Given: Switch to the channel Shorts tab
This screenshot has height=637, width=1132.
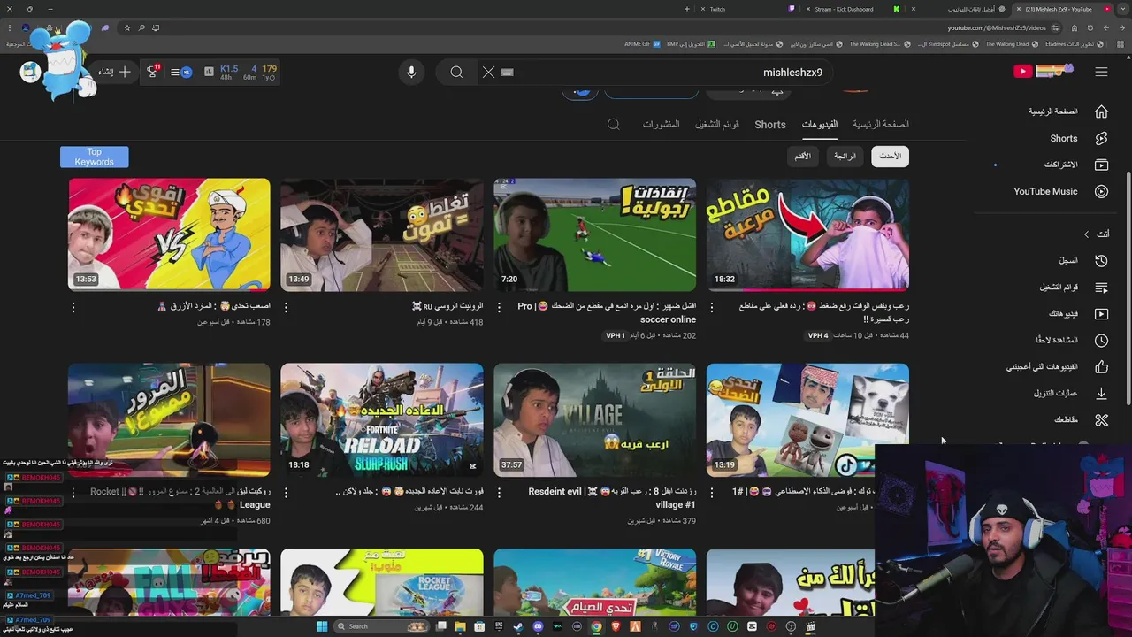Looking at the screenshot, I should point(770,125).
